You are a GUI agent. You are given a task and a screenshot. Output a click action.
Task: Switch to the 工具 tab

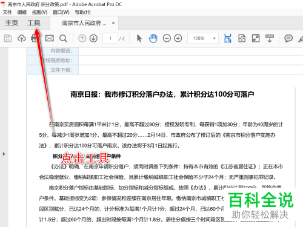[x=34, y=23]
